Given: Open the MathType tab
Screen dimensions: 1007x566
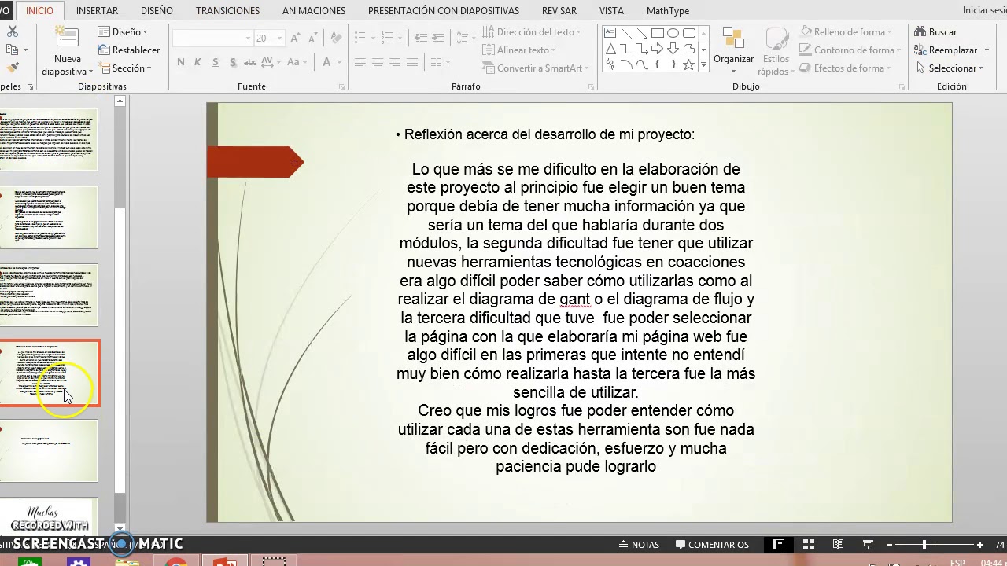Looking at the screenshot, I should pyautogui.click(x=668, y=10).
